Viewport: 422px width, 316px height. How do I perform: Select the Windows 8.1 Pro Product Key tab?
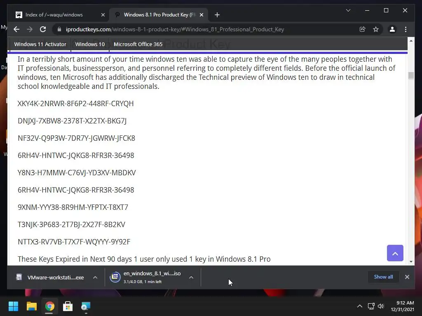coord(159,15)
